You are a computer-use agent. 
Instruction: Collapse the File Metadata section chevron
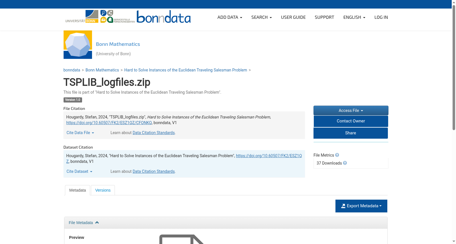[97, 223]
